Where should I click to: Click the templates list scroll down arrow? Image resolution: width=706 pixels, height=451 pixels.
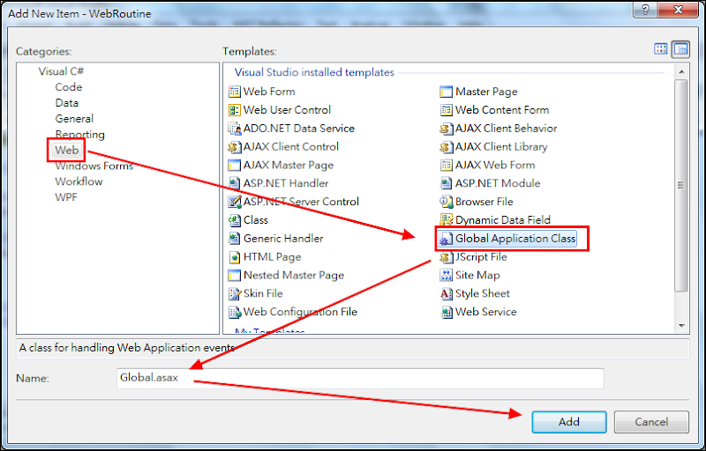[681, 326]
